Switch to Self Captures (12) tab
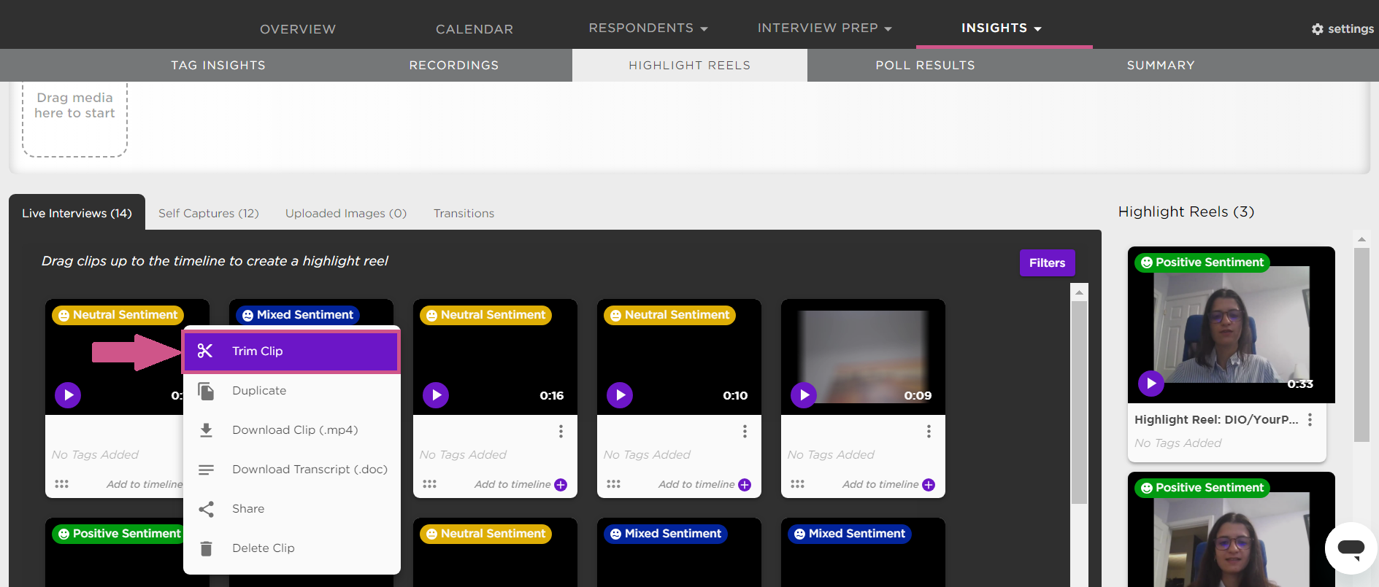Image resolution: width=1379 pixels, height=587 pixels. 209,213
